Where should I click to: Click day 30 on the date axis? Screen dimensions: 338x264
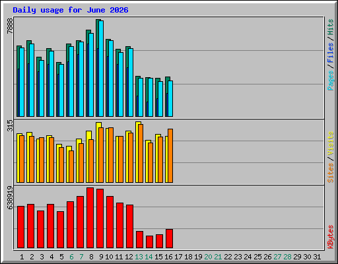coord(307,257)
